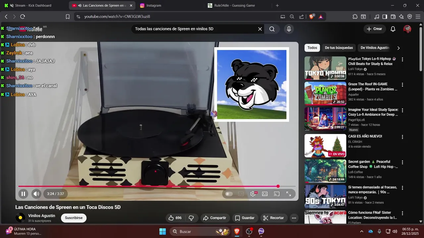Image resolution: width=424 pixels, height=238 pixels.
Task: Toggle the browser sidebar panel
Action: pos(385,17)
